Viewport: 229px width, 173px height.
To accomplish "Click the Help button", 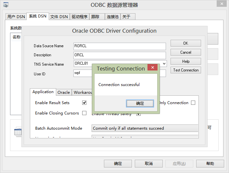I will pyautogui.click(x=185, y=61).
